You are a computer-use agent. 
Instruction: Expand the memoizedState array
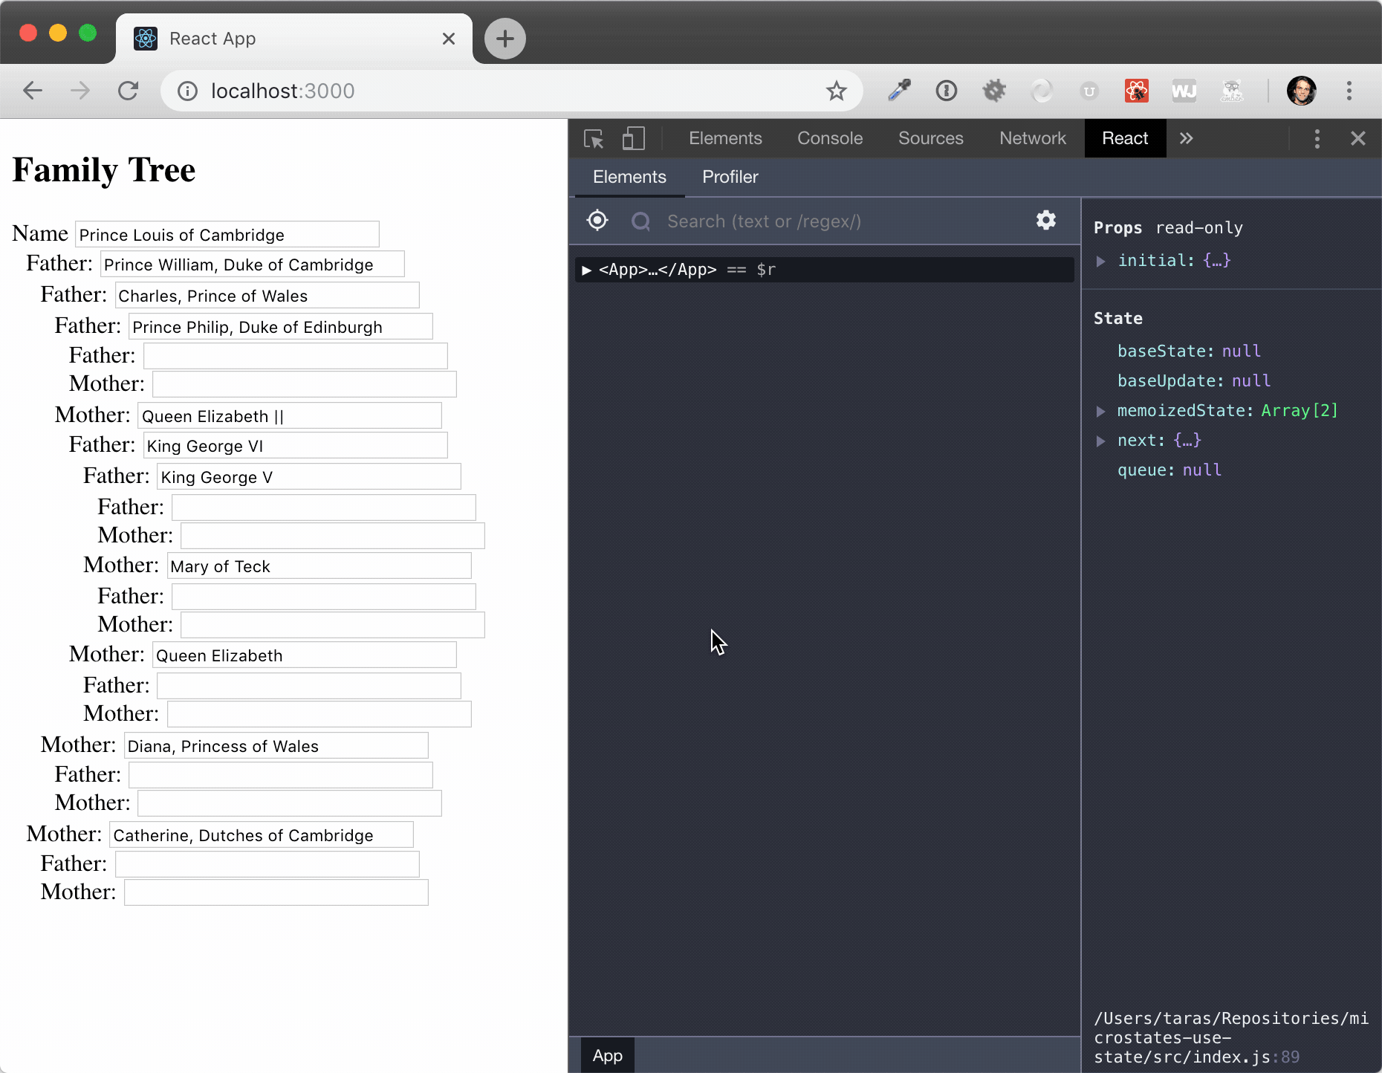[1101, 411]
